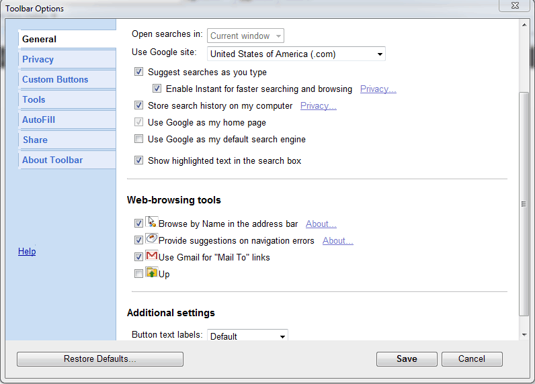Image resolution: width=535 pixels, height=384 pixels.
Task: Open the Custom Buttons tab
Action: tap(67, 79)
